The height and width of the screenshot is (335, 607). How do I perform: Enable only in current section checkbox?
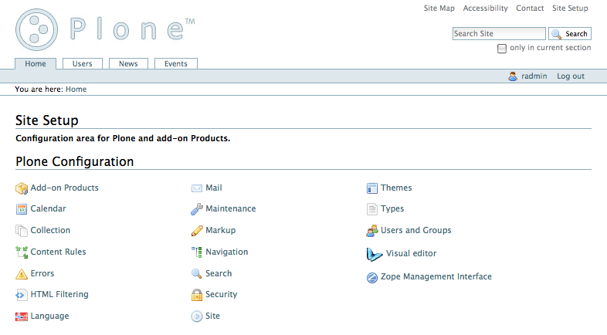pos(502,49)
